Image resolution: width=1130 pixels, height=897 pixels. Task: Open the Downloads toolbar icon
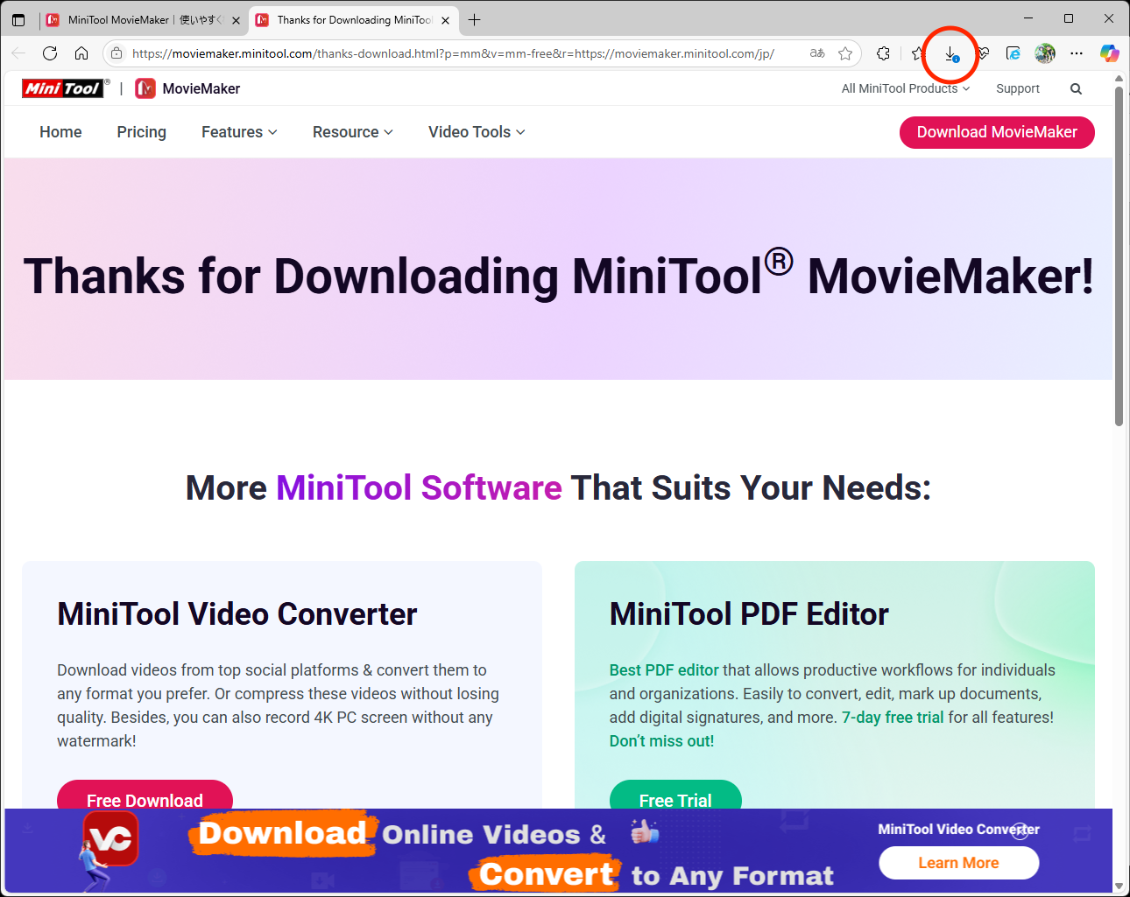click(x=950, y=54)
